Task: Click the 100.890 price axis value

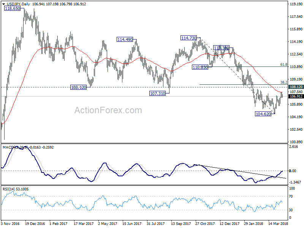Action: [296, 142]
